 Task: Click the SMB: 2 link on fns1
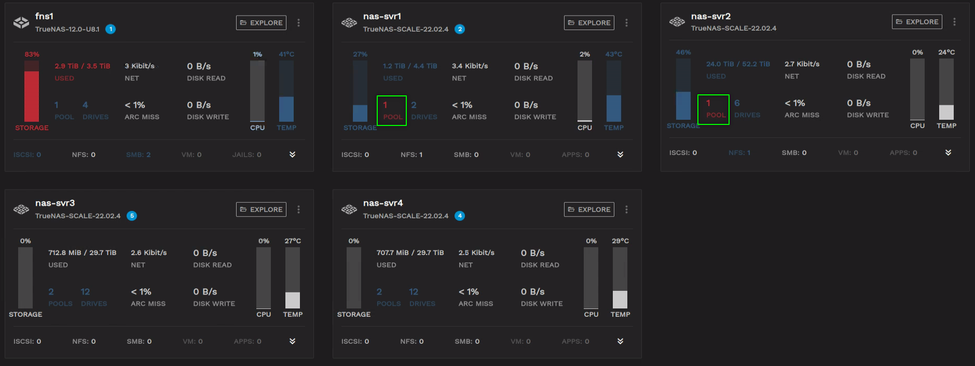pos(138,154)
